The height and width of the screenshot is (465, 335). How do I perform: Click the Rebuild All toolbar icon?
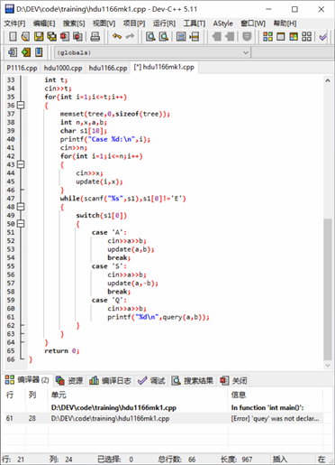click(x=306, y=37)
